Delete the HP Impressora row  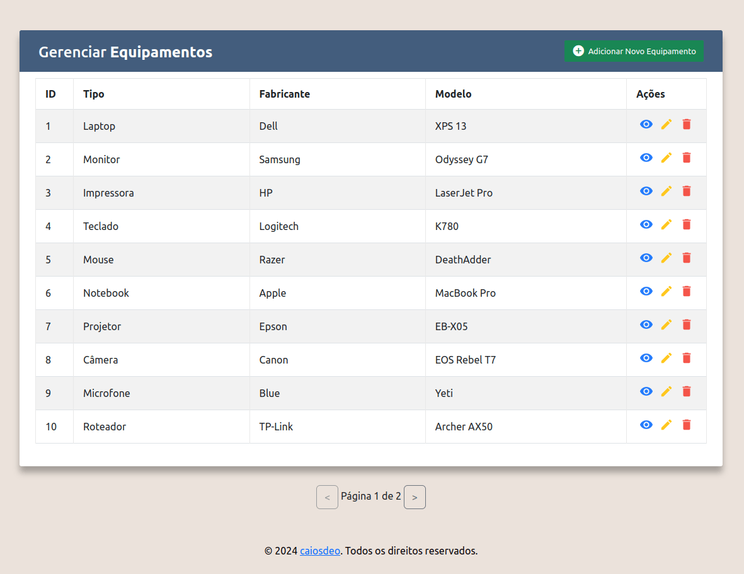point(686,191)
